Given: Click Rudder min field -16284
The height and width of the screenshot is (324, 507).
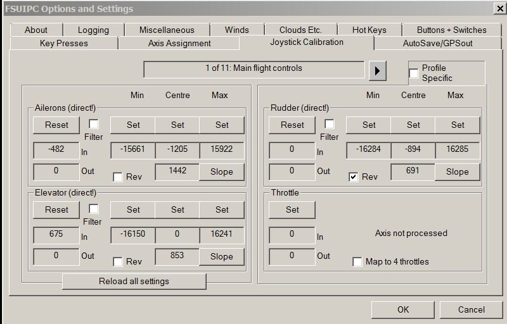Looking at the screenshot, I should pyautogui.click(x=369, y=150).
